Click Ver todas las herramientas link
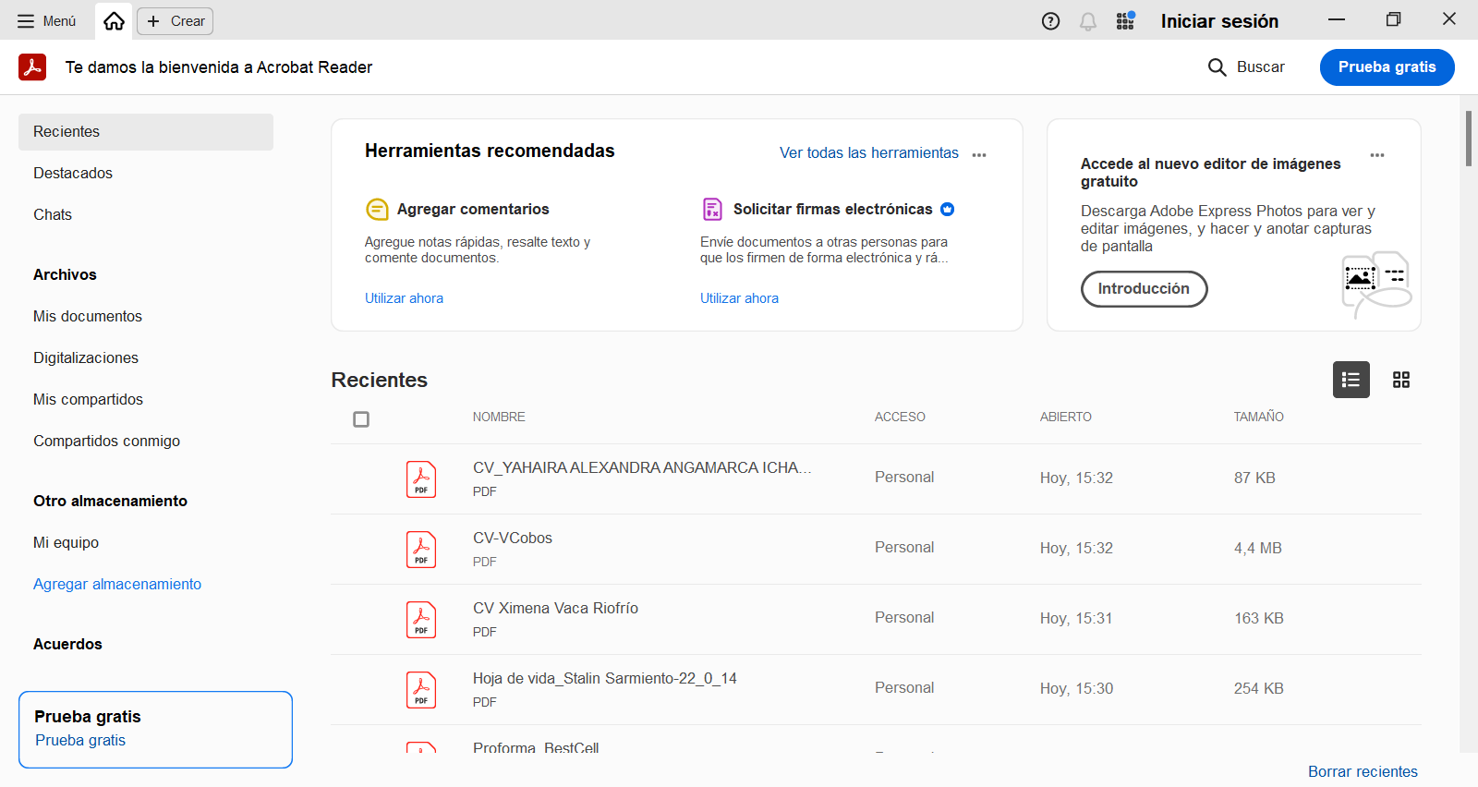1478x787 pixels. pos(868,153)
